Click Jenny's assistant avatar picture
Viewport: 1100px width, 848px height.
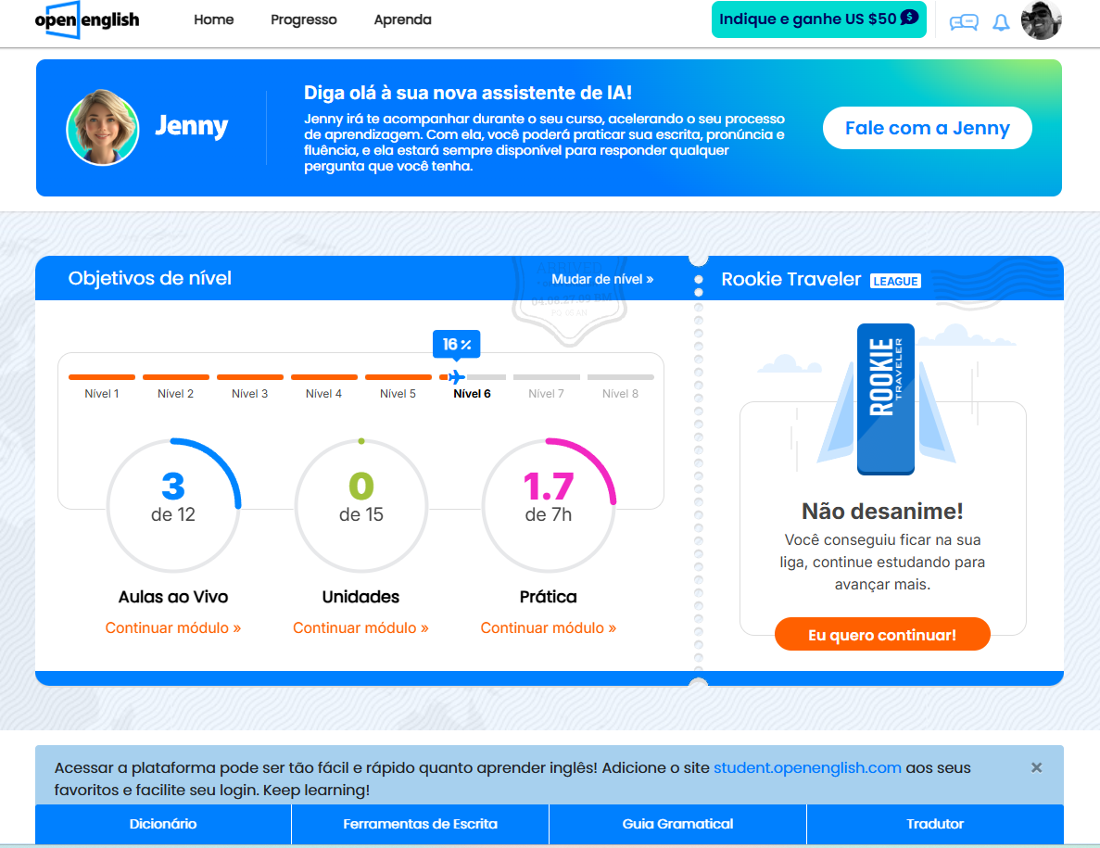tap(103, 128)
